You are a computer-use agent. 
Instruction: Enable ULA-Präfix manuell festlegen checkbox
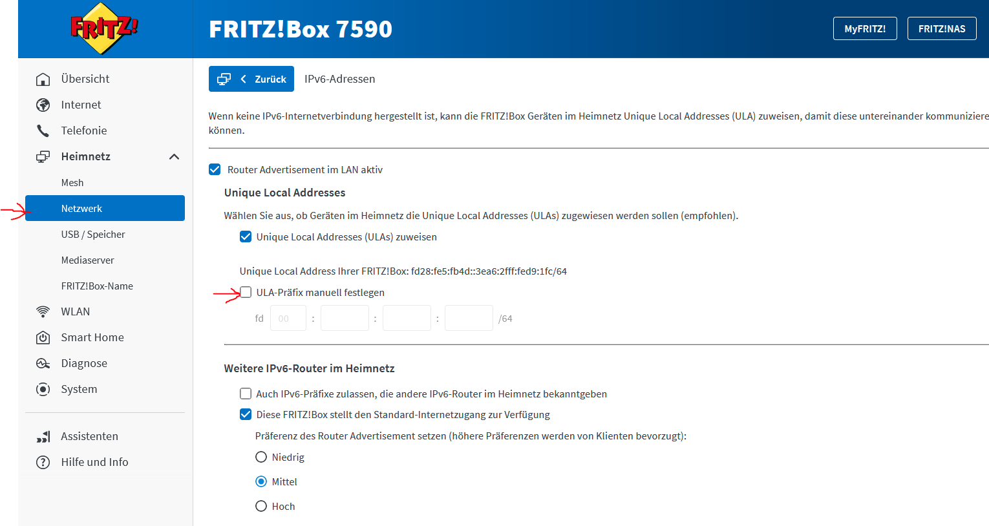(x=246, y=293)
